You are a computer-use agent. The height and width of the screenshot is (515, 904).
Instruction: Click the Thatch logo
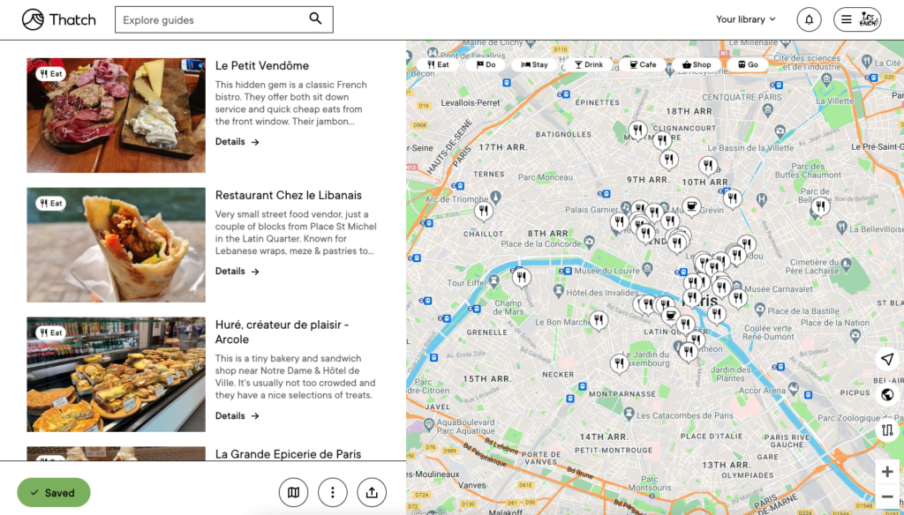(x=58, y=19)
